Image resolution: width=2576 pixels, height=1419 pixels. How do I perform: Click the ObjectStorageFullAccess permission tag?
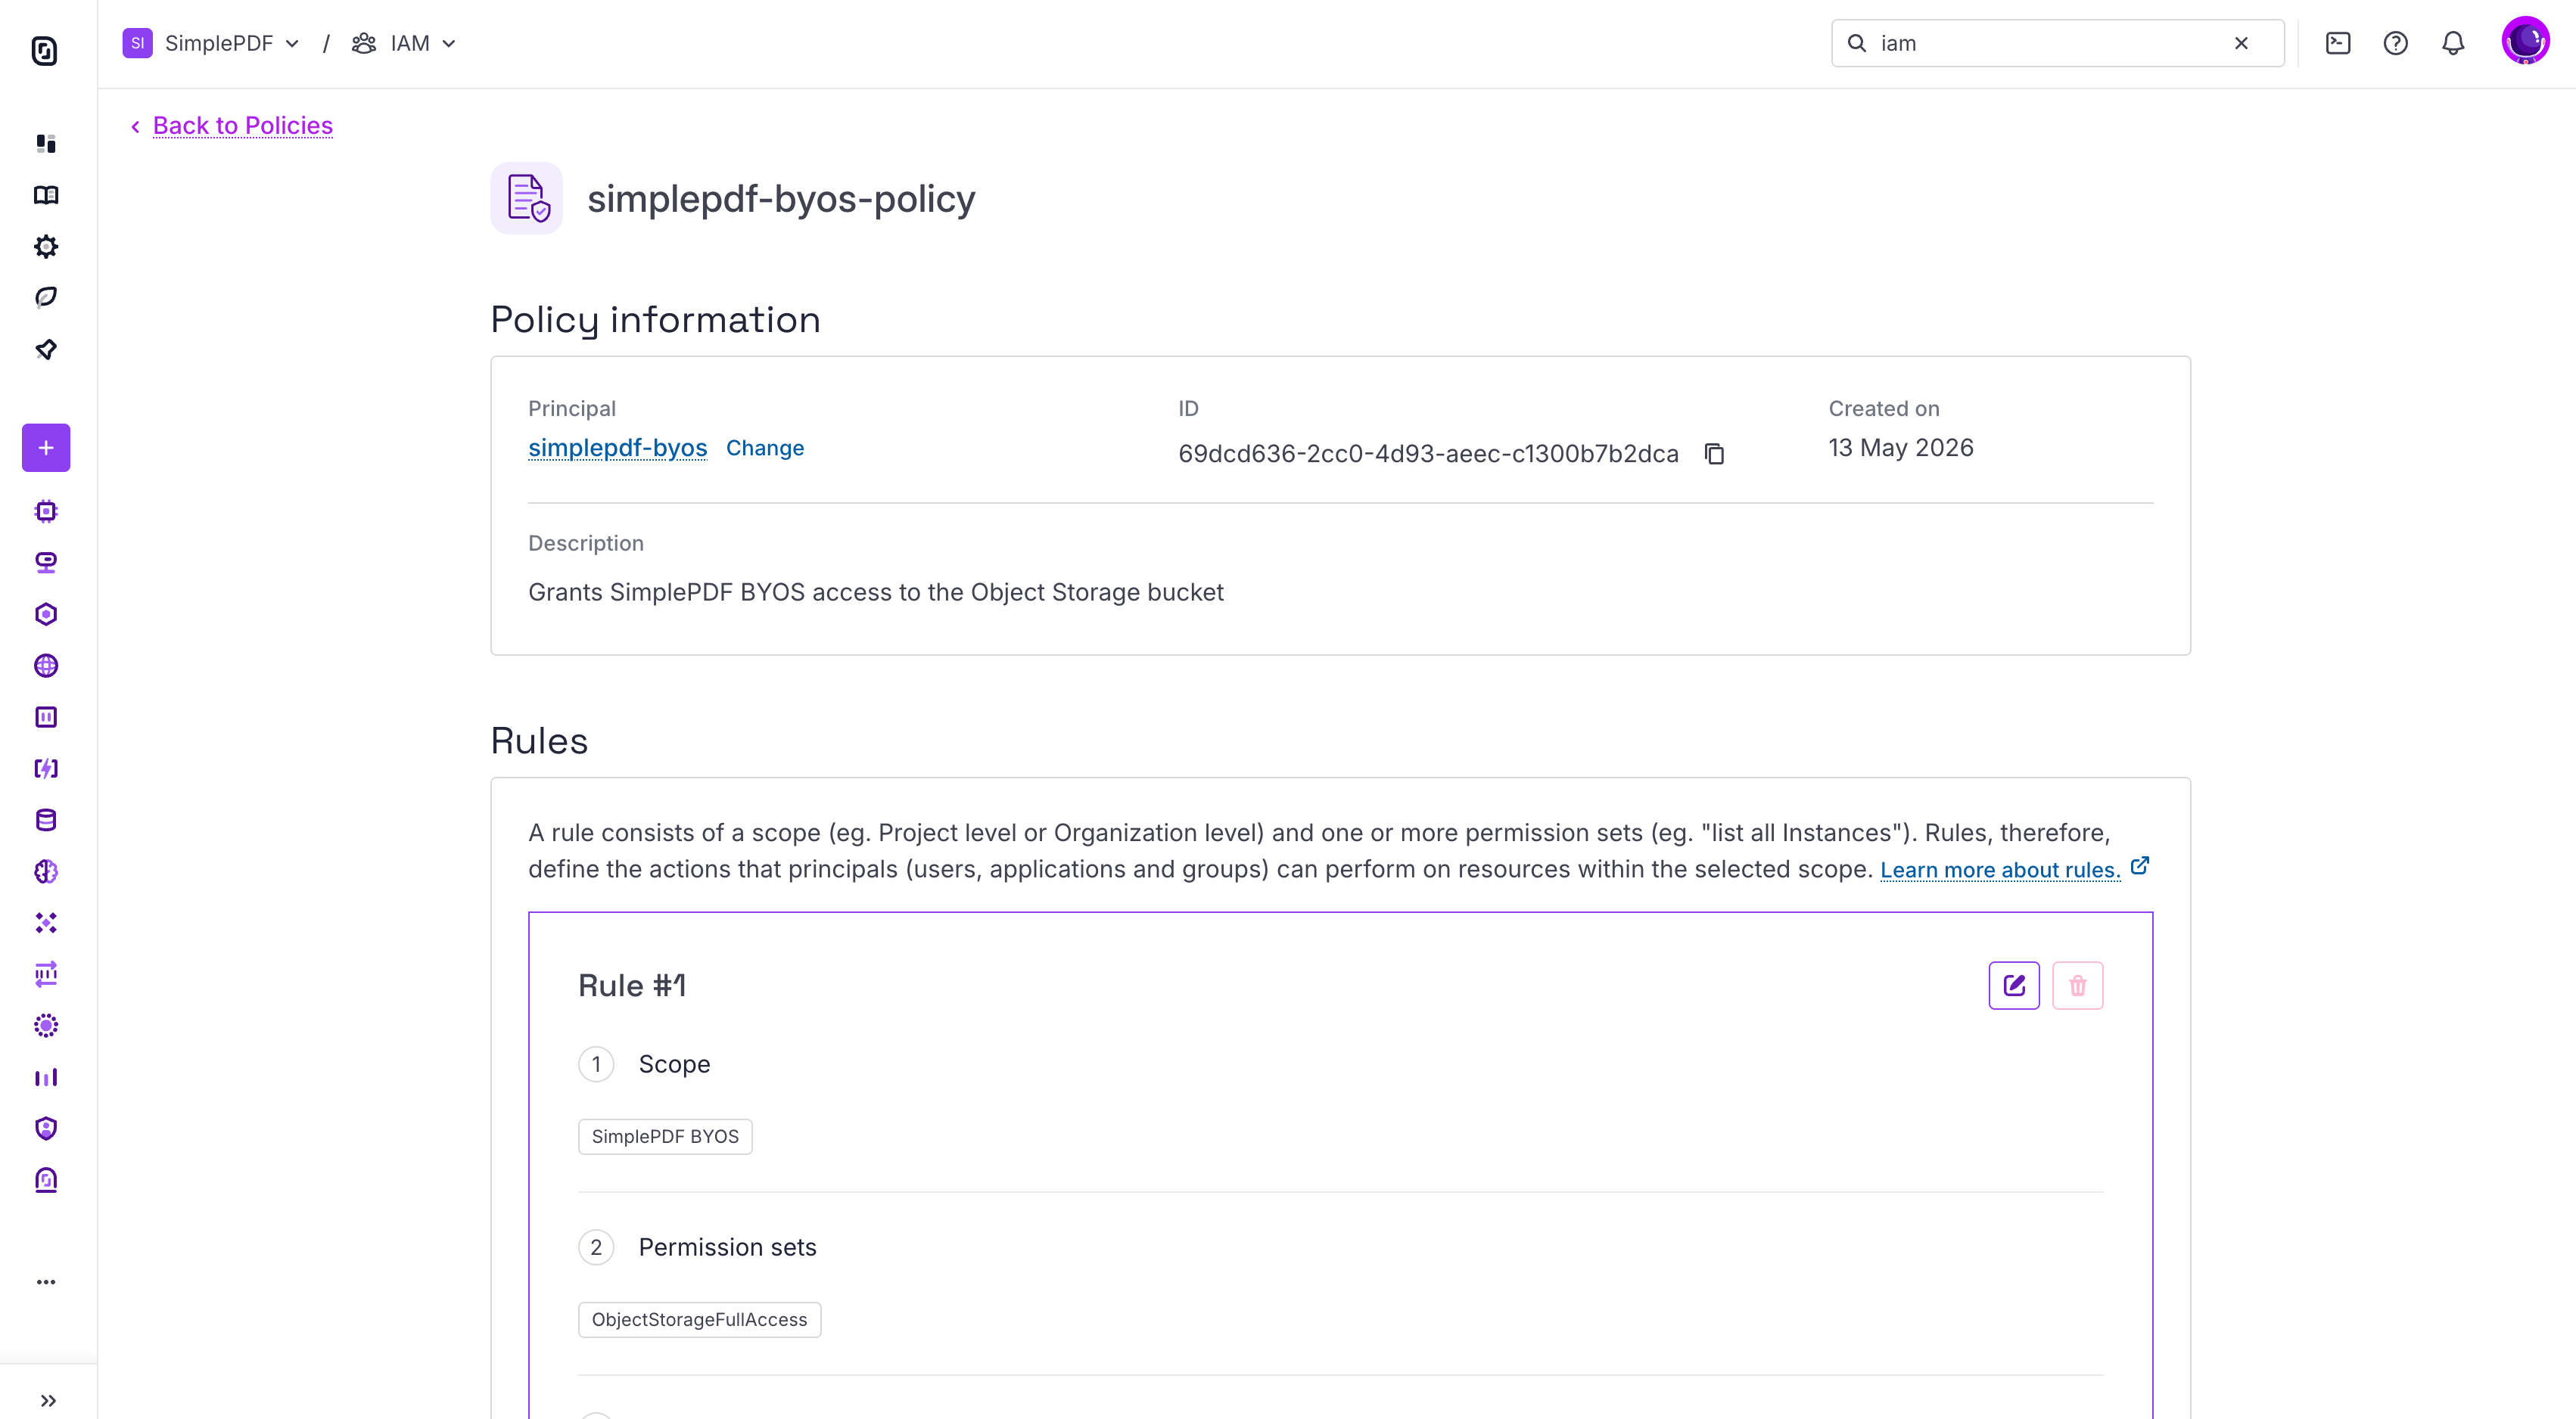point(699,1319)
